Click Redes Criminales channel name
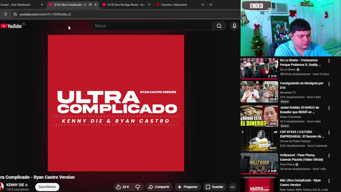Viewport: 341px width, 192px height. (290, 117)
